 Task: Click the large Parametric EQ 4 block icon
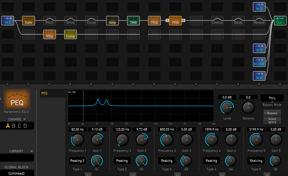click(x=17, y=99)
